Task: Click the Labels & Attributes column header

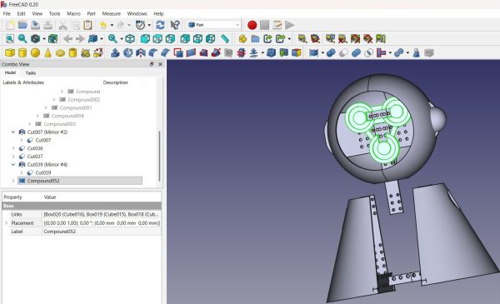Action: [23, 82]
